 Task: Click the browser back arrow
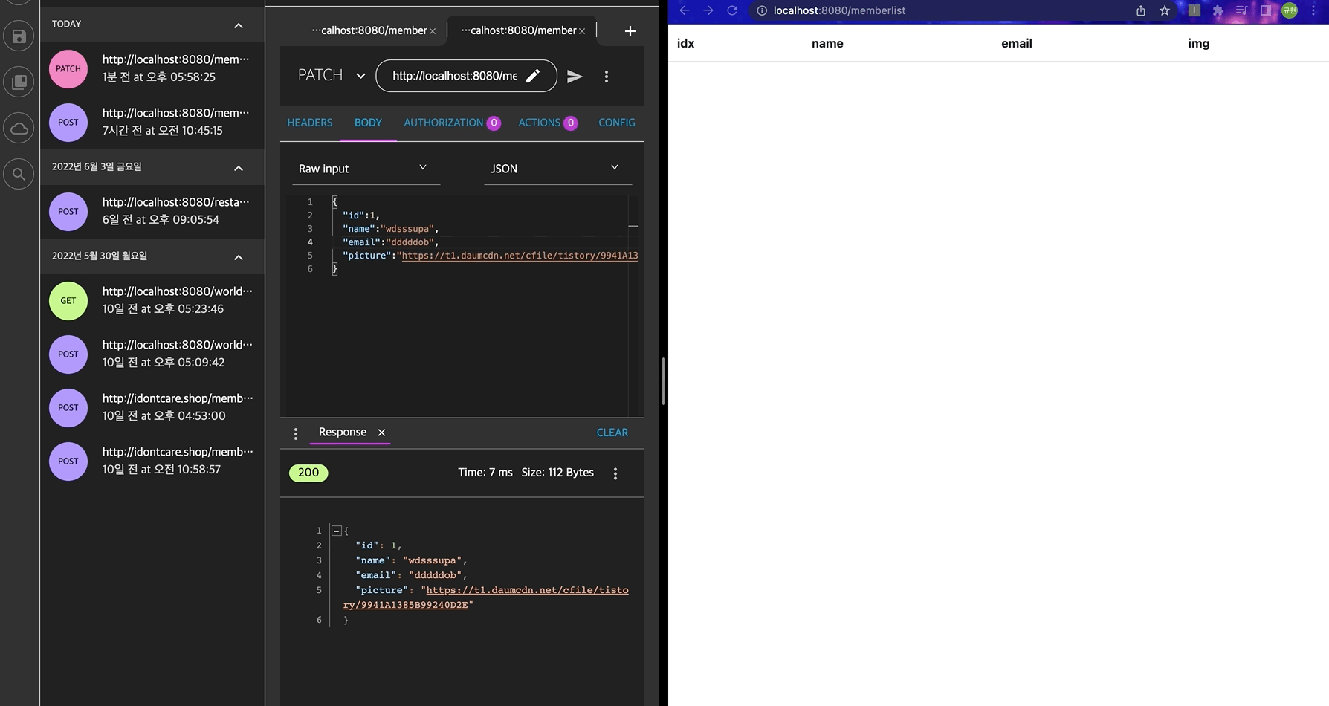click(x=685, y=10)
